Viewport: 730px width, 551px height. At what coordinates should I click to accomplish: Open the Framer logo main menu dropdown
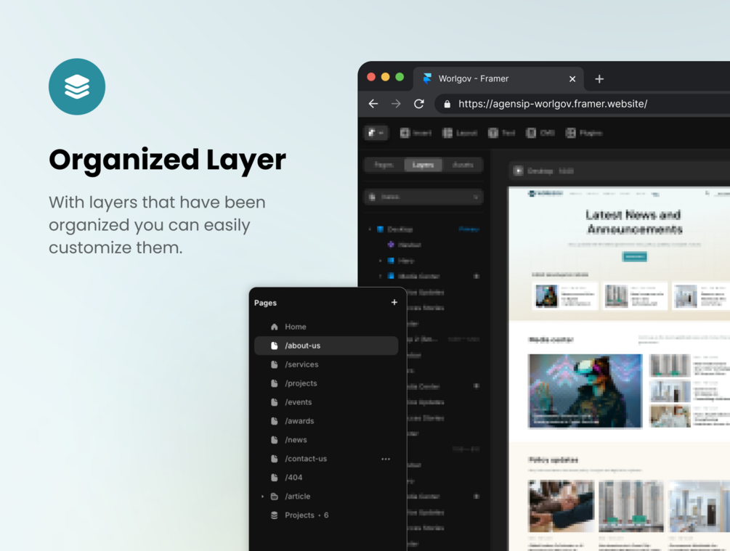click(376, 133)
